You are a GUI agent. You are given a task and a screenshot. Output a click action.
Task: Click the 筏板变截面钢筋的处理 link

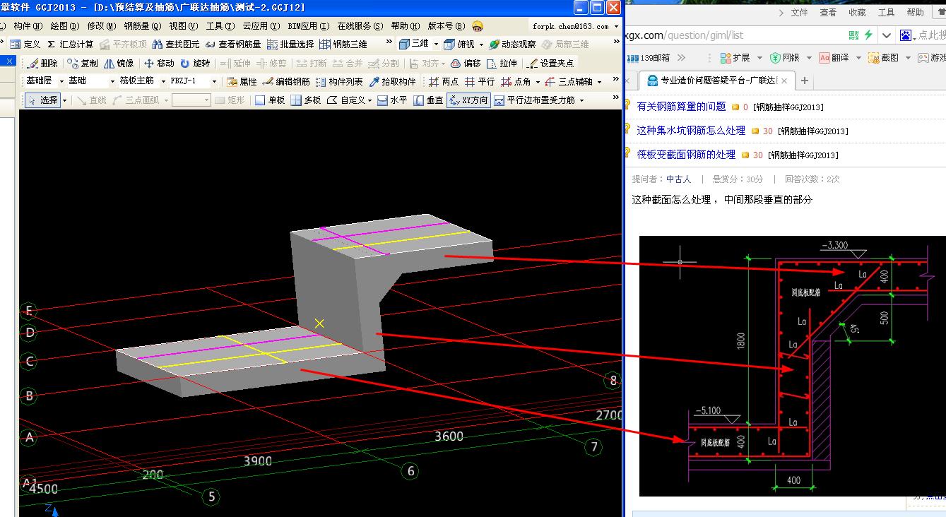click(685, 155)
